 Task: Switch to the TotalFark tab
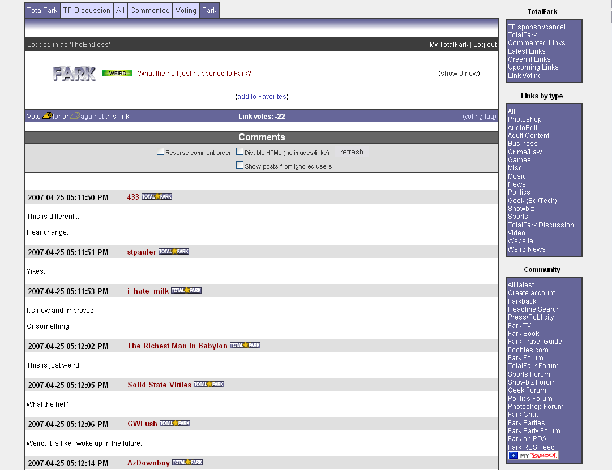(42, 11)
